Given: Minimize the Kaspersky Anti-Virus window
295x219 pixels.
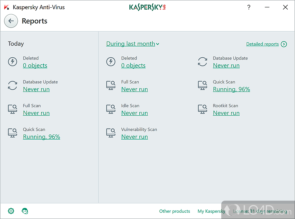Looking at the screenshot, I should (x=267, y=7).
